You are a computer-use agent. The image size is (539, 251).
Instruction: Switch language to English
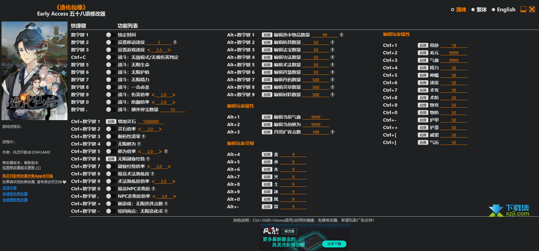point(503,10)
